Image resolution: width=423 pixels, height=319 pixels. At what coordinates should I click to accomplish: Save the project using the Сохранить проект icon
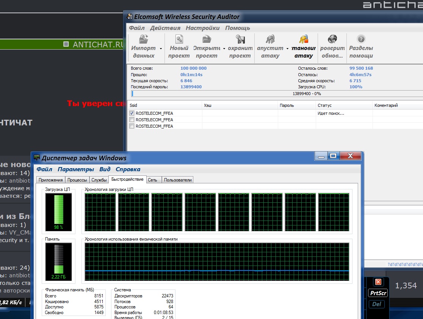pos(240,39)
